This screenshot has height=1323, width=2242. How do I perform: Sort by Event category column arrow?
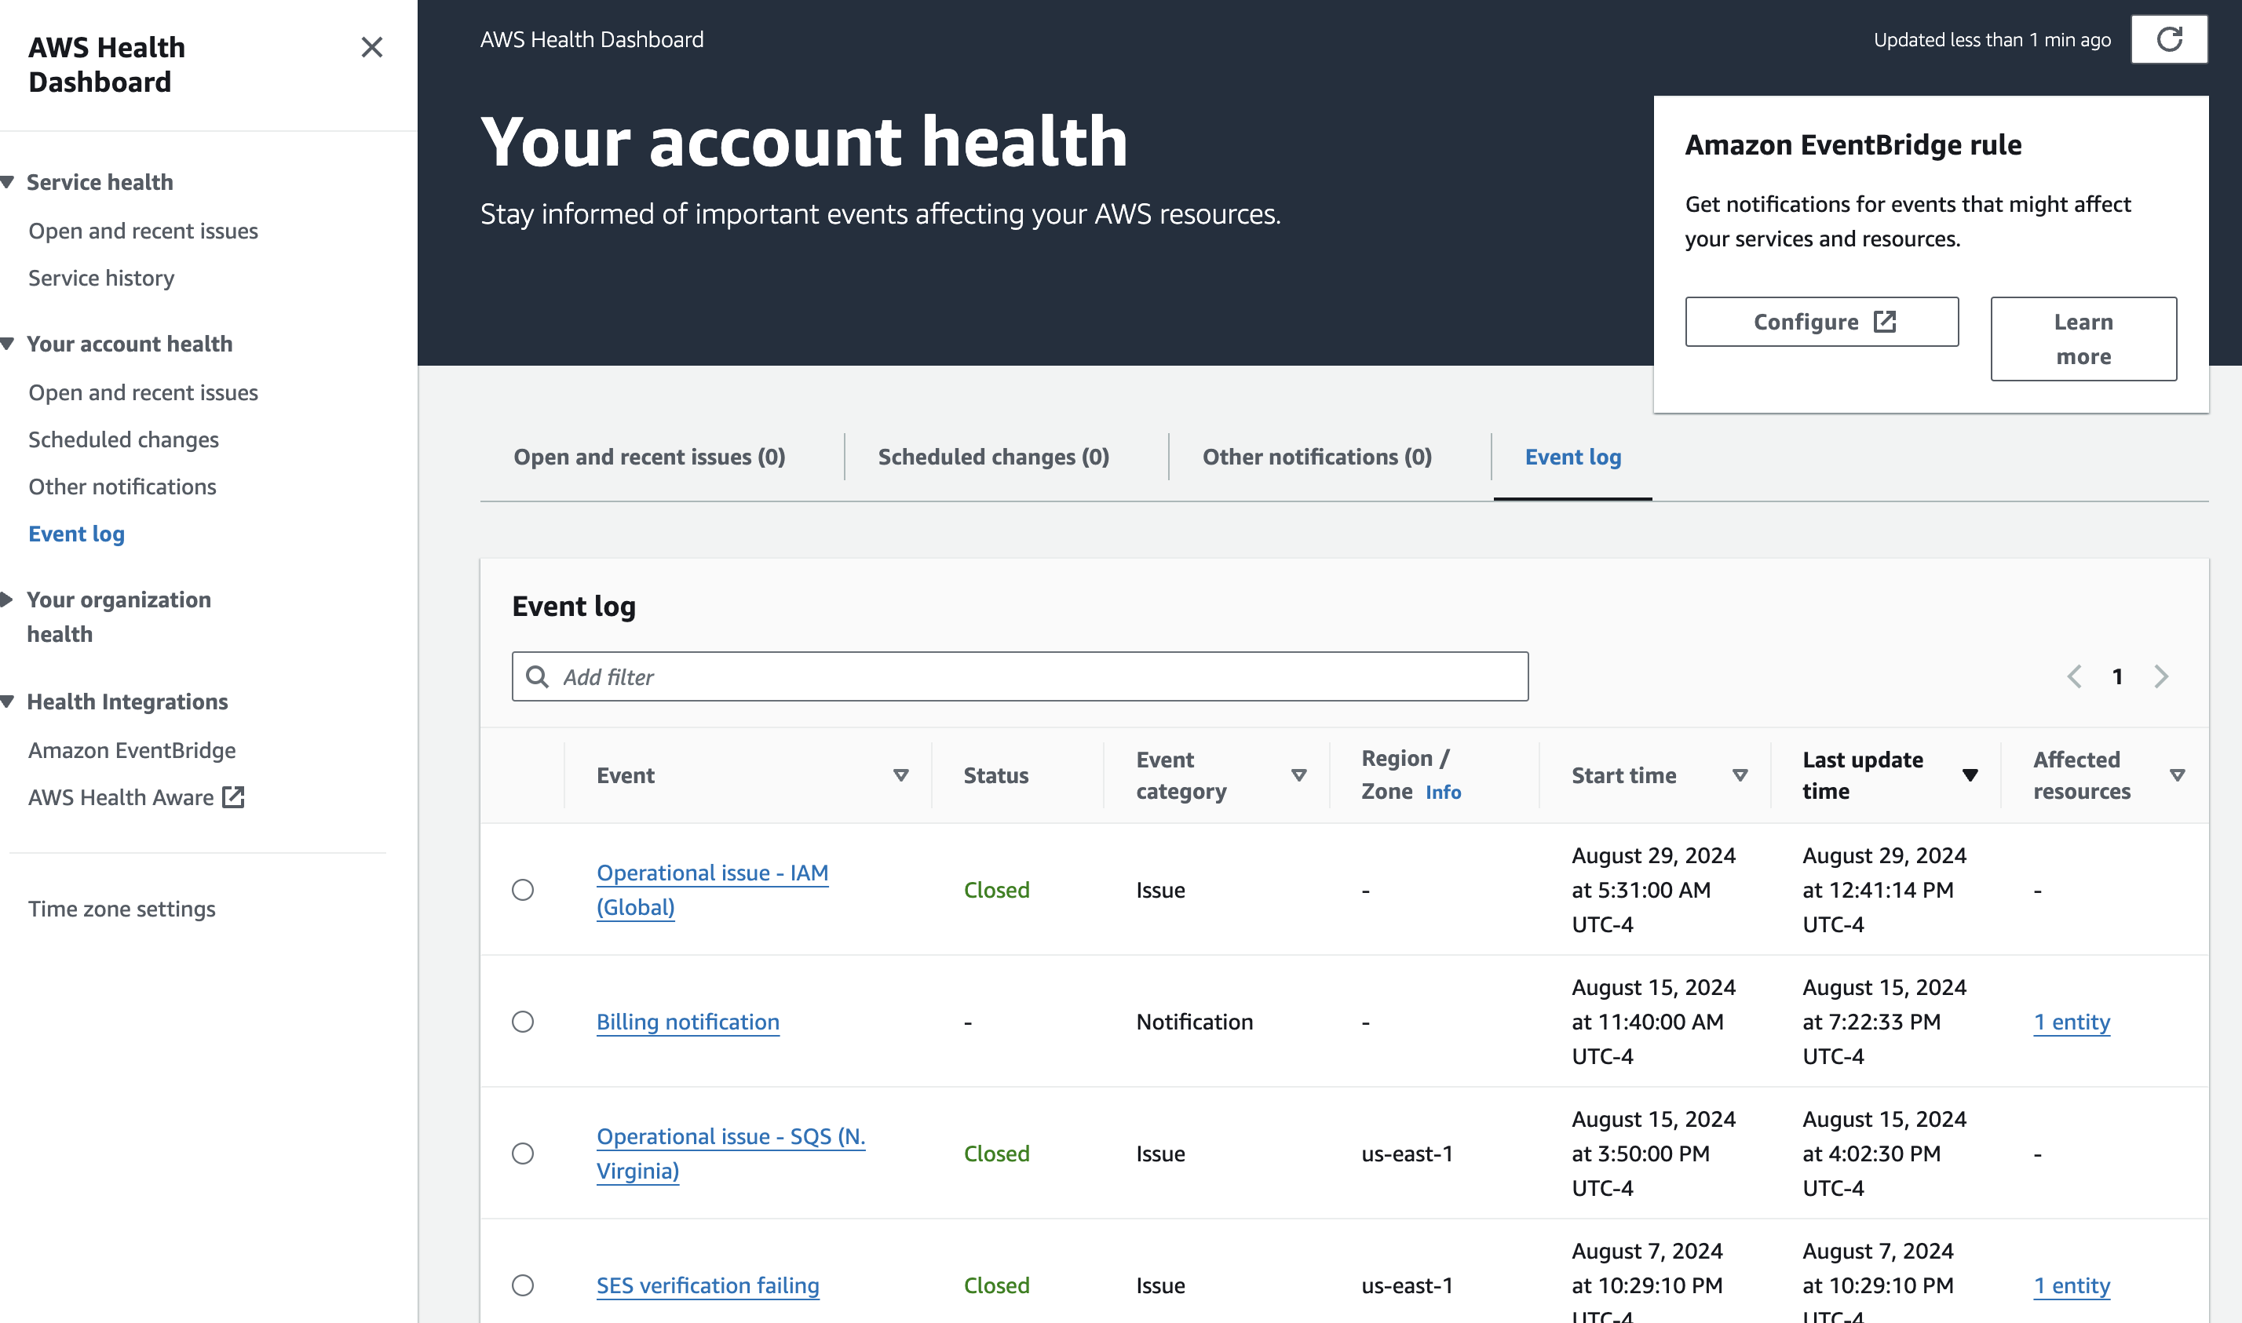point(1299,775)
